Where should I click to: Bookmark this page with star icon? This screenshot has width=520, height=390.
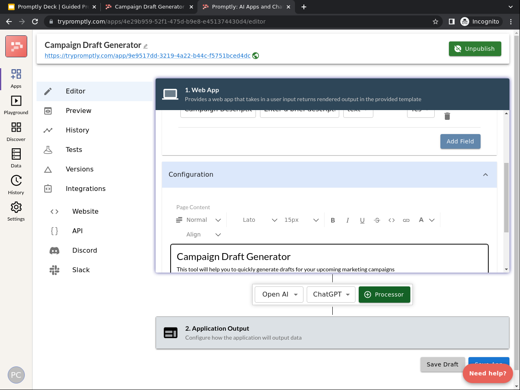[435, 22]
